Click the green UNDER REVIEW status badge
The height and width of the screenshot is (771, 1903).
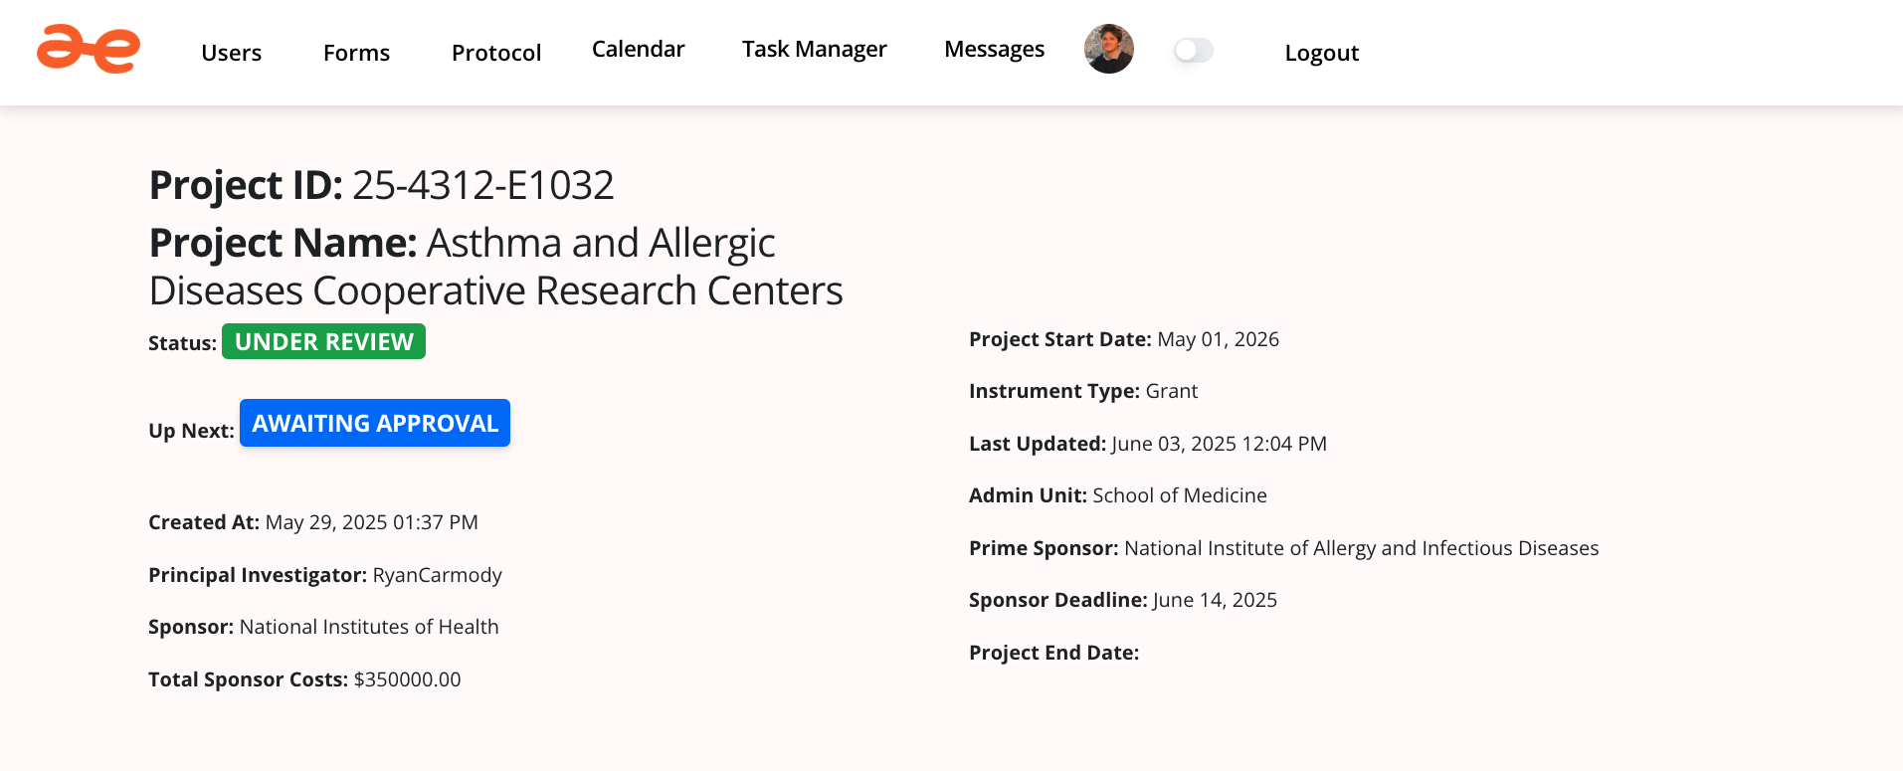pyautogui.click(x=323, y=341)
